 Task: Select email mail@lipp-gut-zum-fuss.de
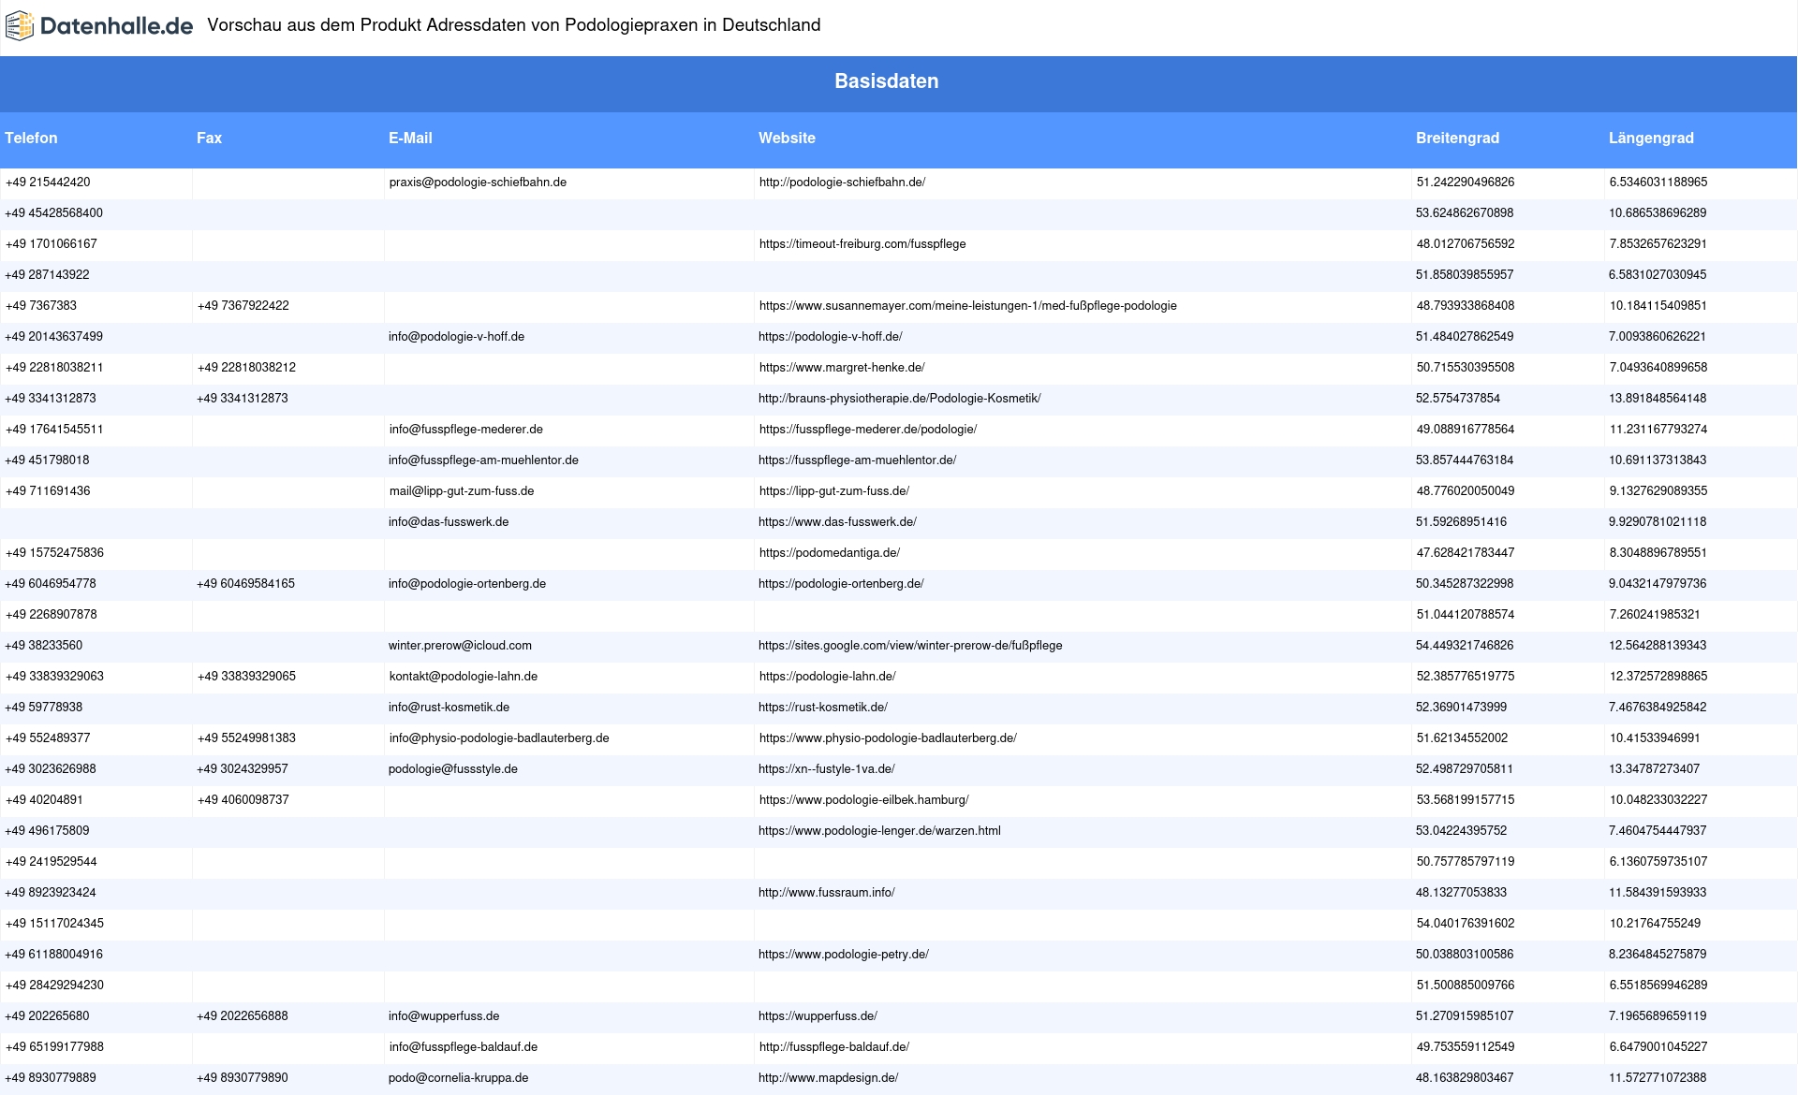462,491
